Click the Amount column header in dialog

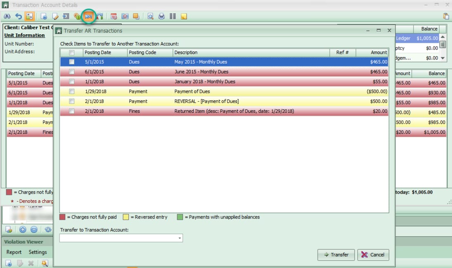tap(372, 52)
